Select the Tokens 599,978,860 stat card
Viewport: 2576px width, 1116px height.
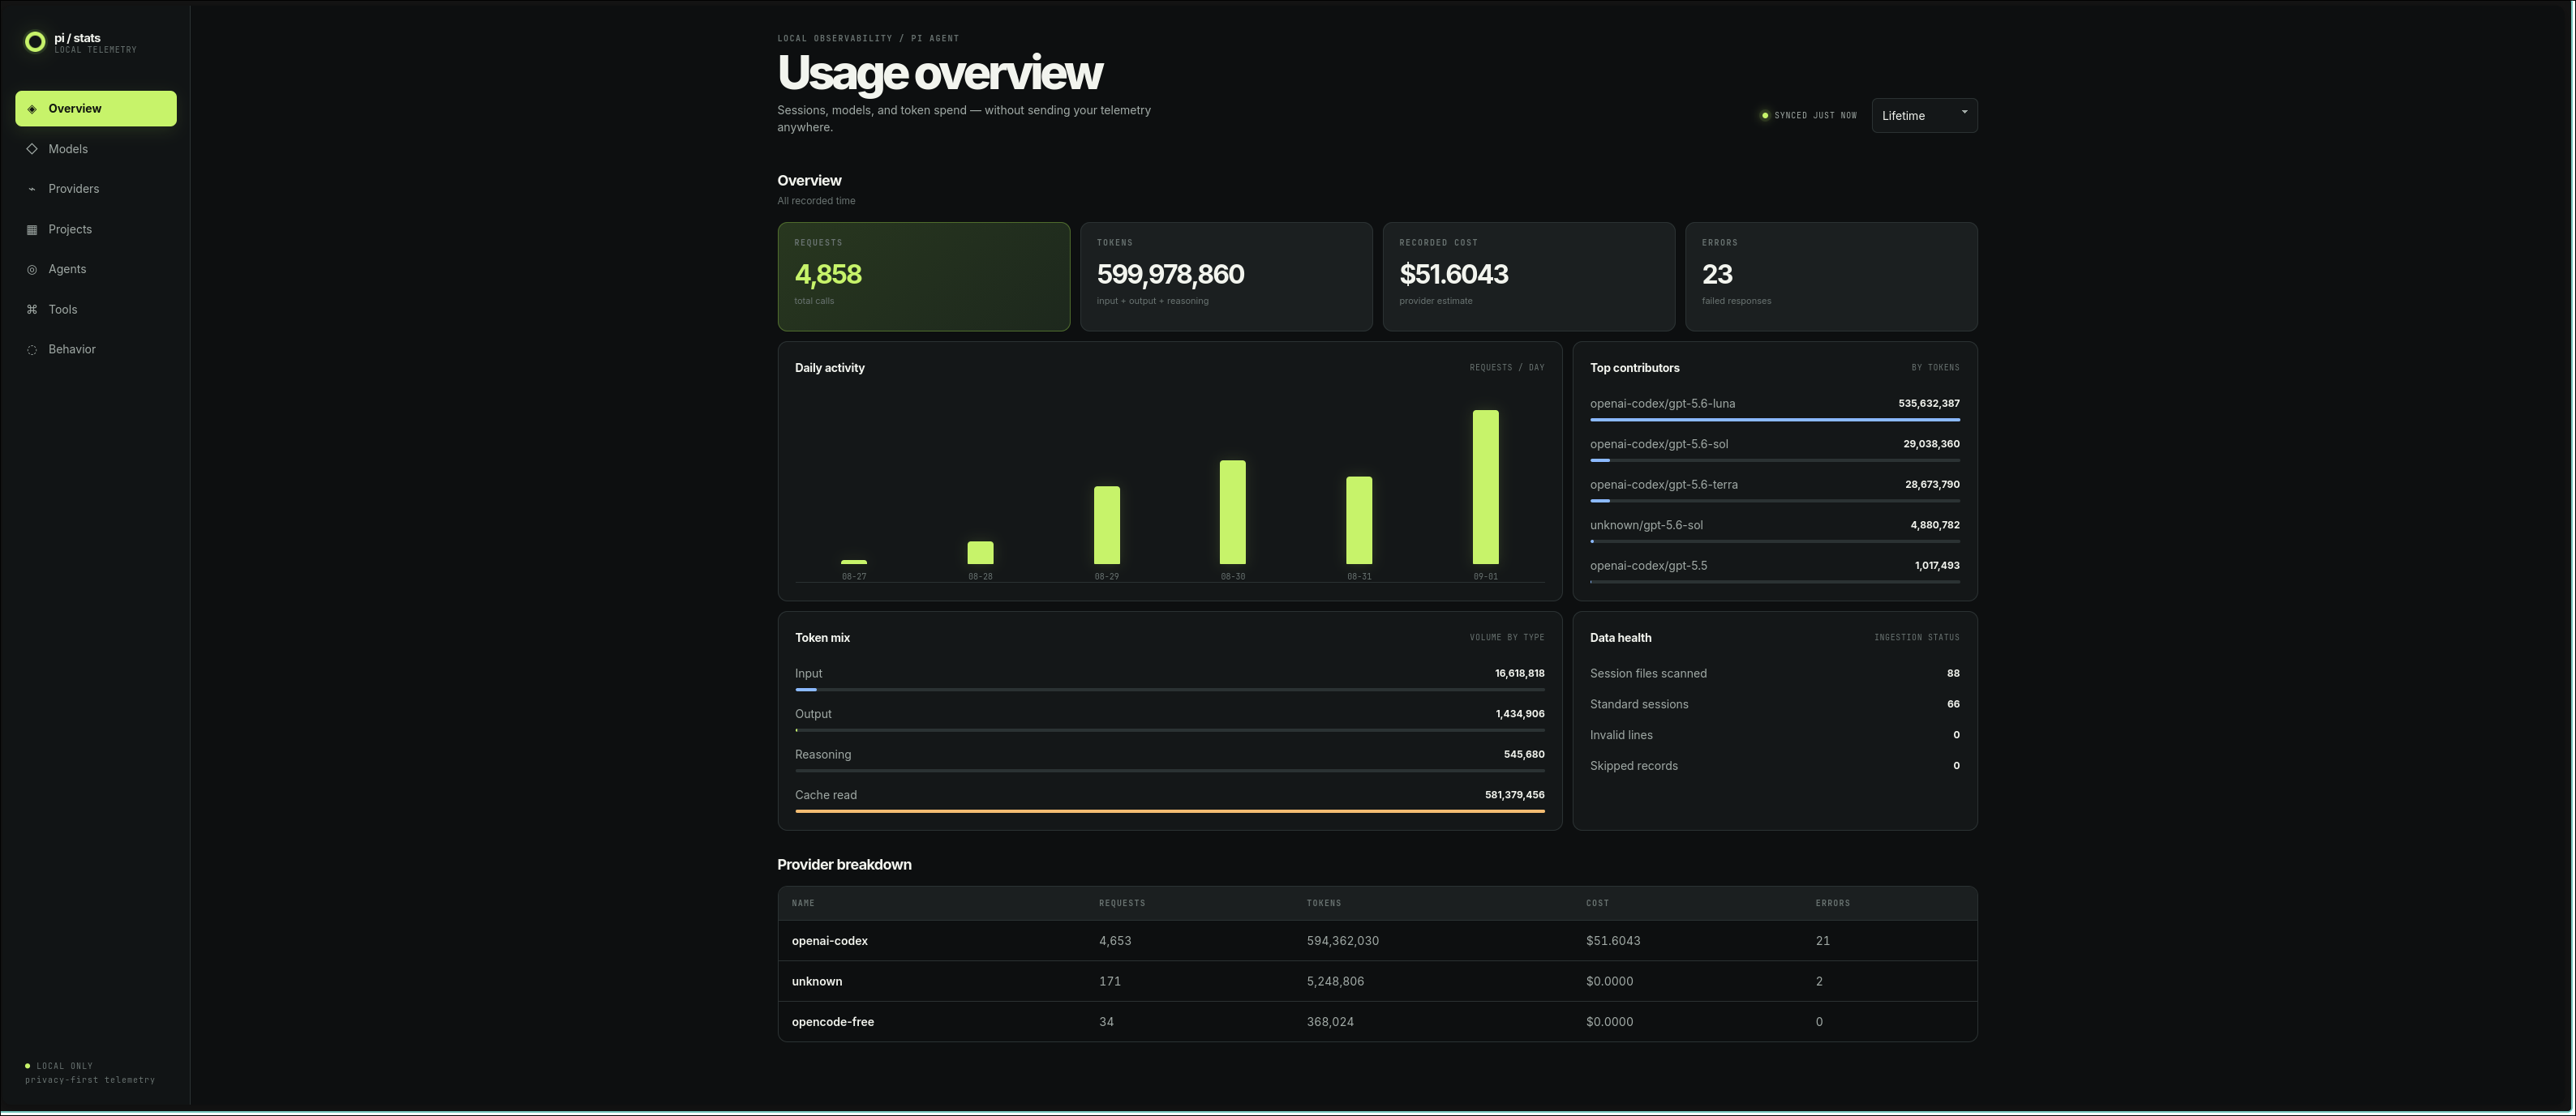(1226, 276)
